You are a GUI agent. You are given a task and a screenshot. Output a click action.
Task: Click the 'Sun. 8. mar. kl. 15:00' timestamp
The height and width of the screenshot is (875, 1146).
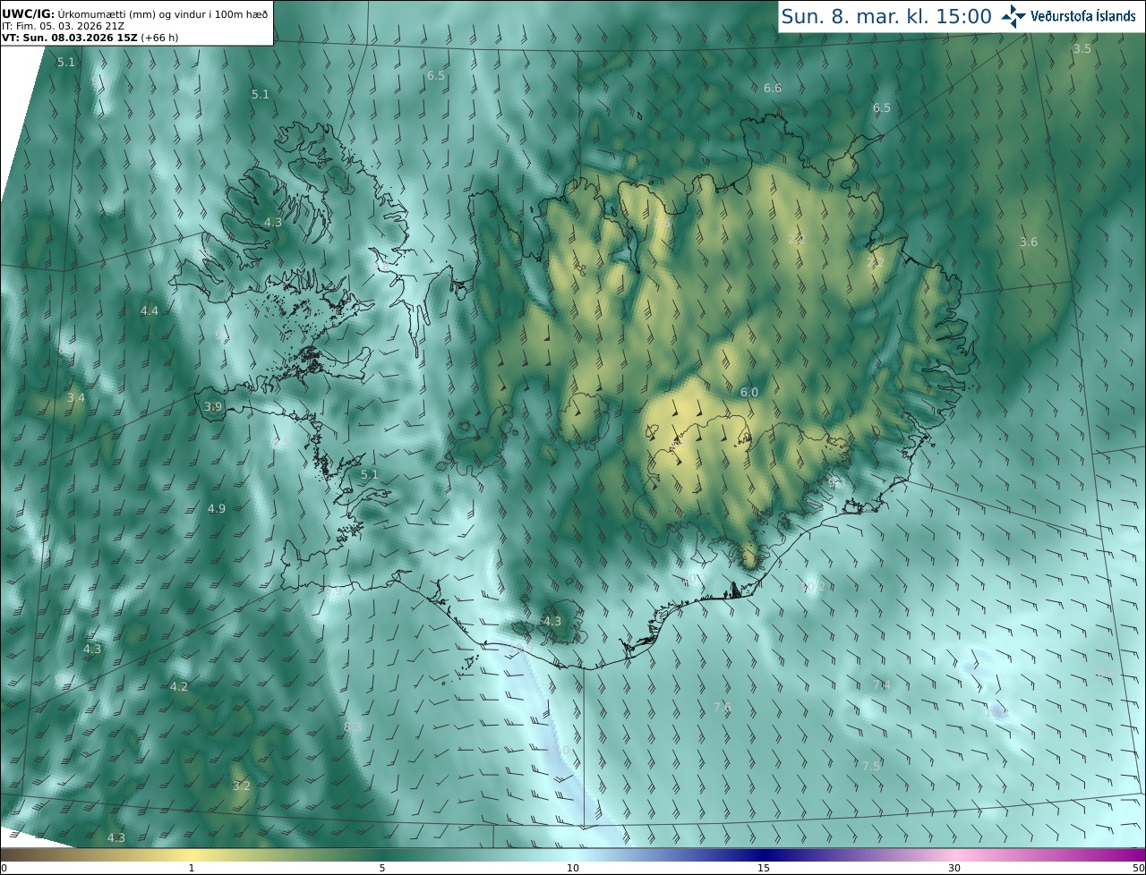[886, 16]
